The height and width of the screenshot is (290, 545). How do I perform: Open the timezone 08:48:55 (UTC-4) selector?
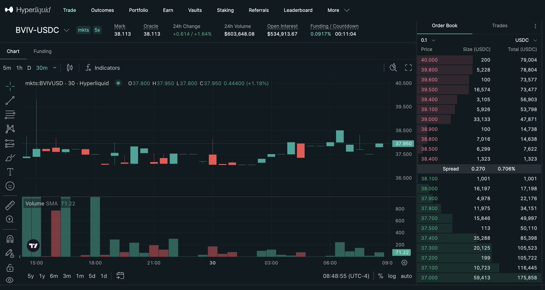click(x=346, y=276)
